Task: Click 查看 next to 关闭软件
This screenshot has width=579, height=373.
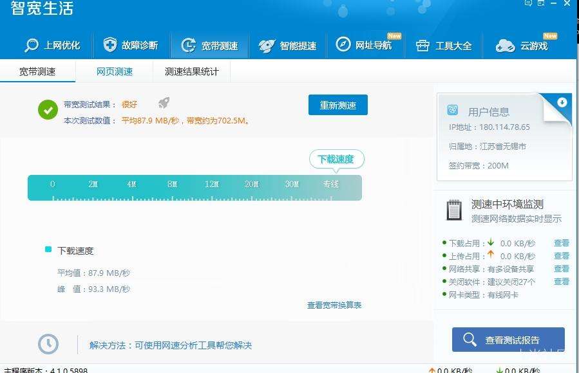Action: (x=562, y=282)
